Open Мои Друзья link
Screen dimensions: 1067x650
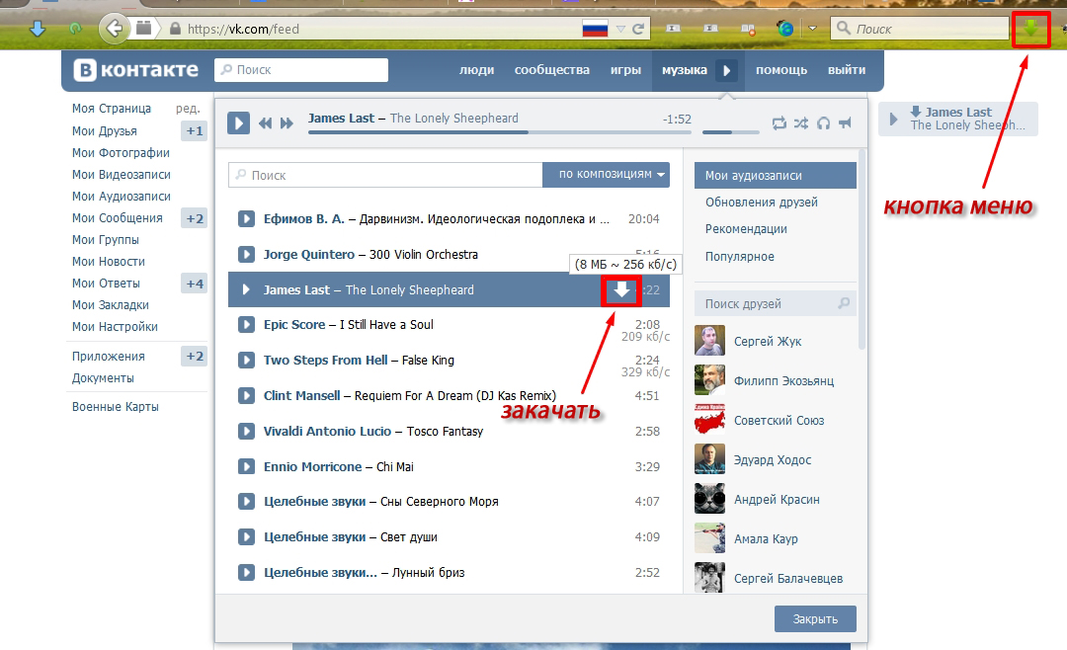[104, 130]
